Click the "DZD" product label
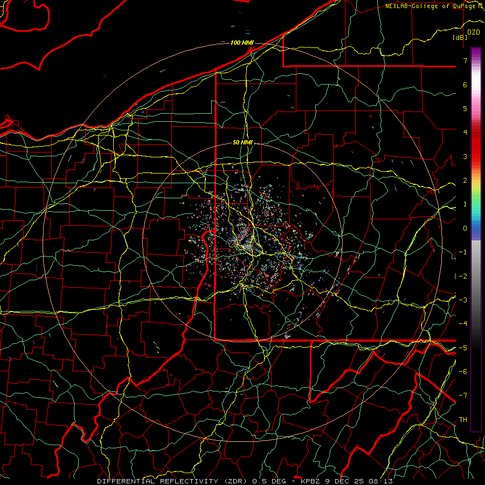Screen dimensions: 485x485 [x=474, y=32]
